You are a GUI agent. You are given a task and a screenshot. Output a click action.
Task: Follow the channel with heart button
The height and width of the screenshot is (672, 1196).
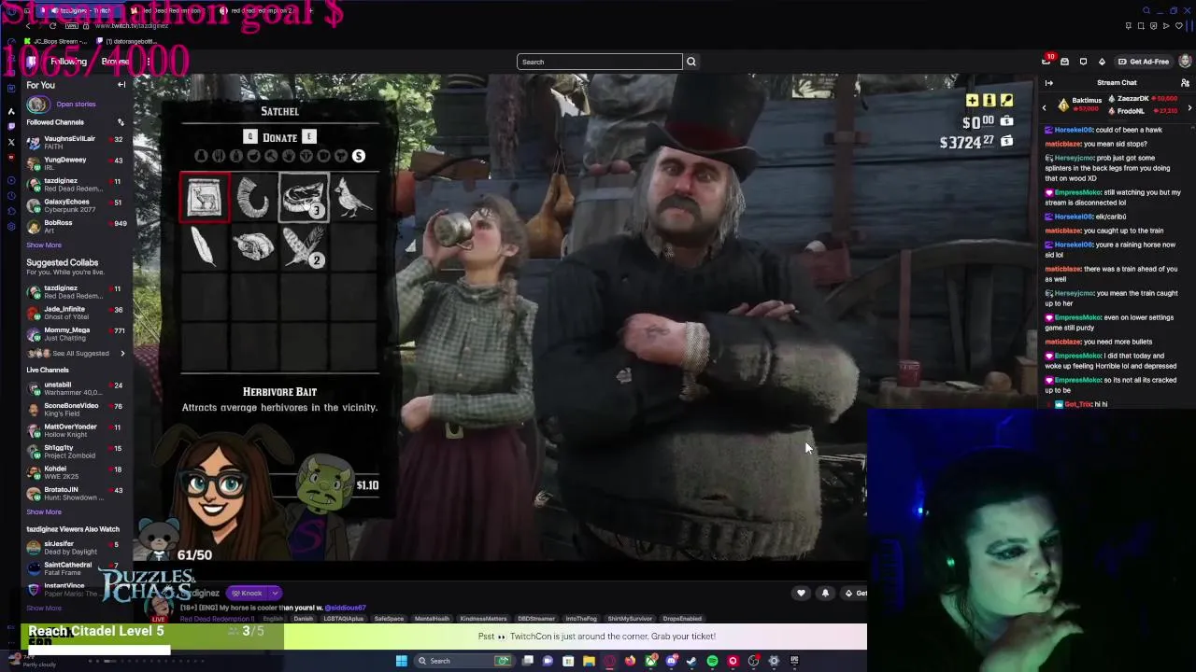(801, 593)
